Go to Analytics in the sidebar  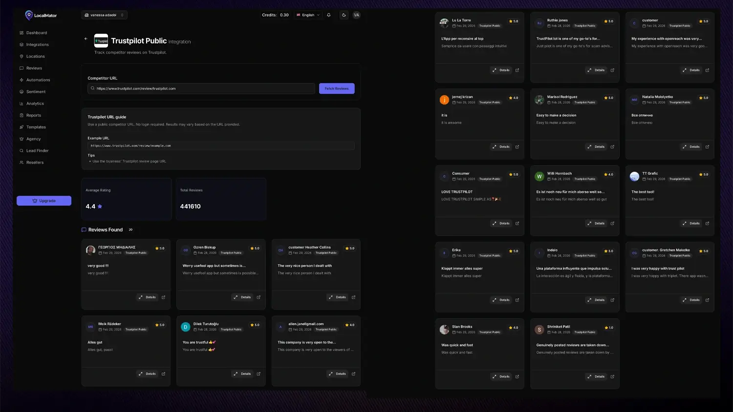32,103
